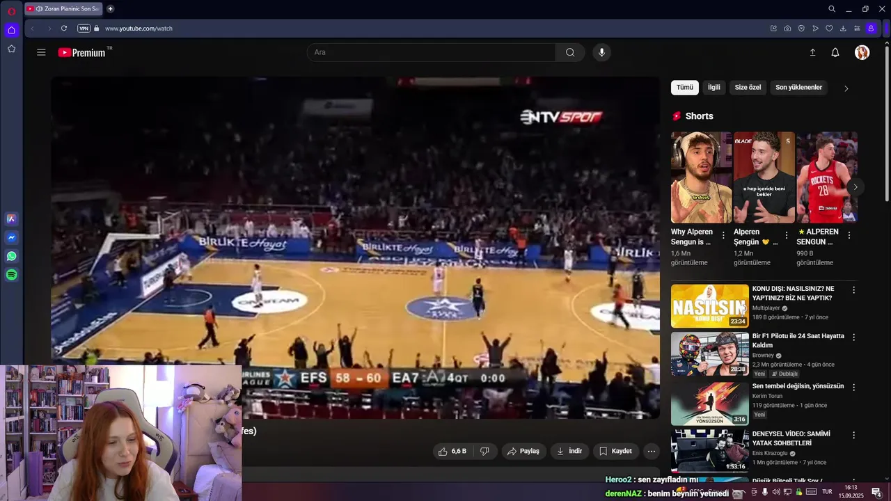891x501 pixels.
Task: Show next Shorts with the right arrow
Action: point(855,187)
